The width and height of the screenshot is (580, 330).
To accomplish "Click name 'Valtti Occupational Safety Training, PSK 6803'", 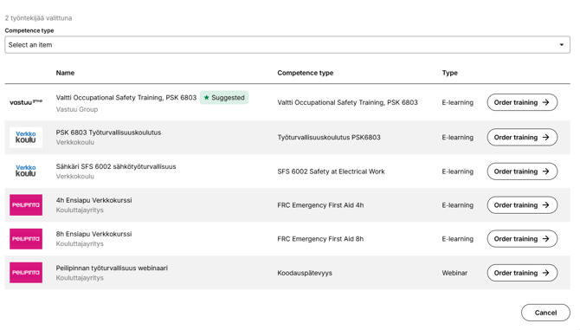I will (x=126, y=98).
